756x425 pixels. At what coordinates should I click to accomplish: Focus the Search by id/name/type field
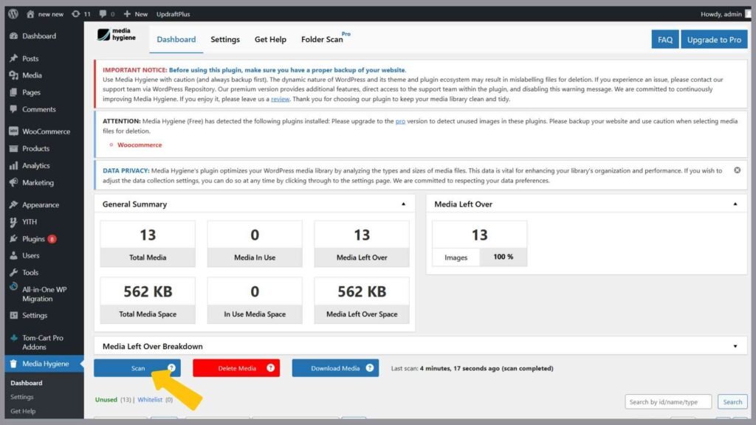point(668,402)
